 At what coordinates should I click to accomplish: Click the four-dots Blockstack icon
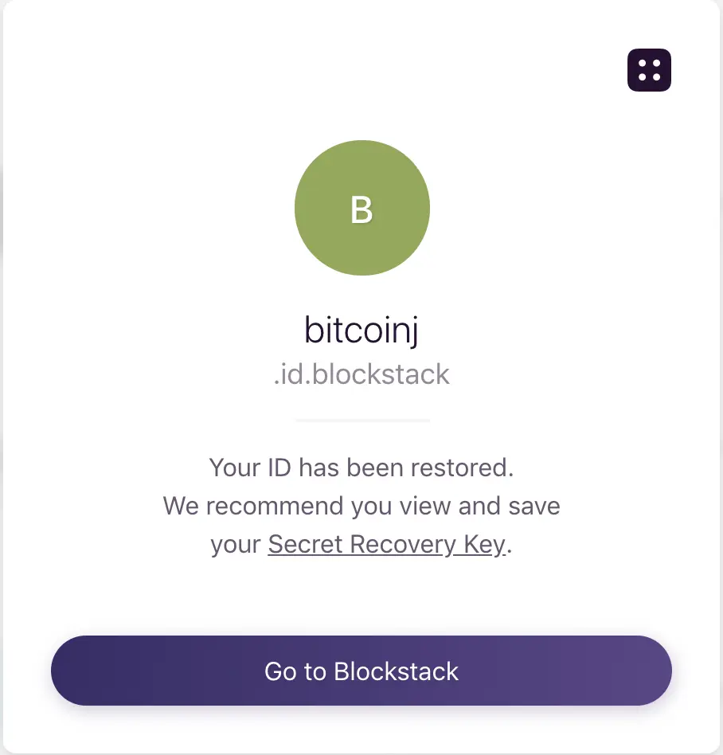point(648,69)
